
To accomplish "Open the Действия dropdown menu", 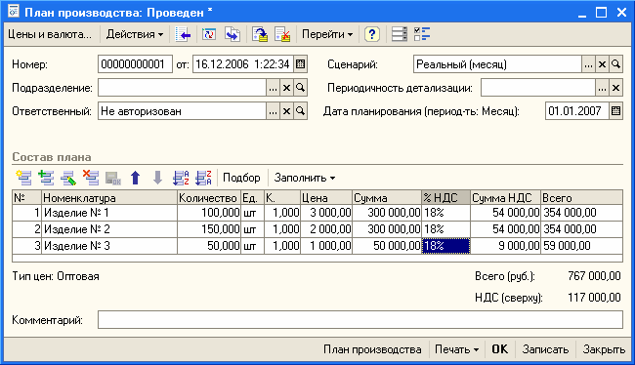I will 135,34.
